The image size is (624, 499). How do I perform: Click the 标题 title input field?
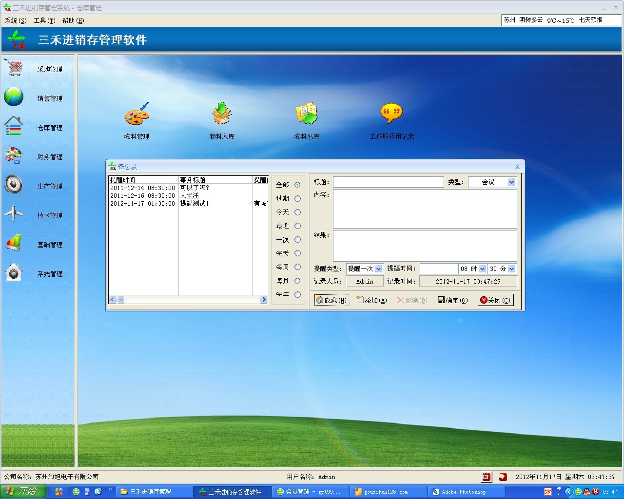click(389, 182)
